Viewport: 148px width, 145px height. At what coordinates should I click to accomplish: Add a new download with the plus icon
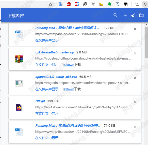coord(125,15)
